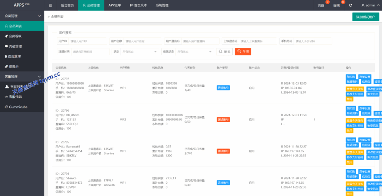
Task: Click the IP 103.36.24.182 text
Action: click(x=292, y=88)
